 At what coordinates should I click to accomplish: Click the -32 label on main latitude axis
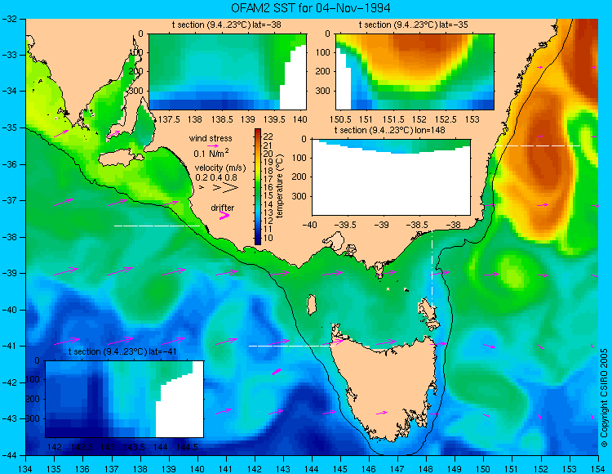9,19
